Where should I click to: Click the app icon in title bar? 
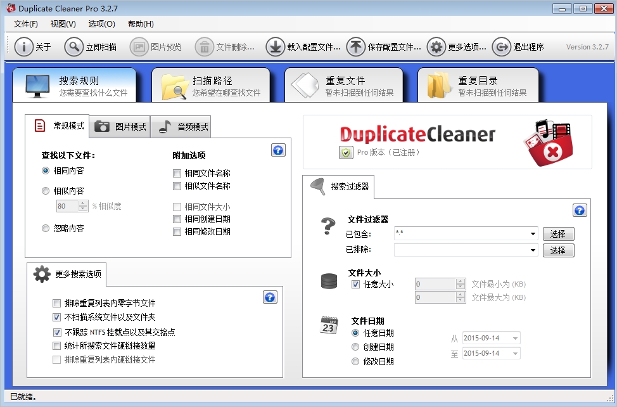coord(11,8)
